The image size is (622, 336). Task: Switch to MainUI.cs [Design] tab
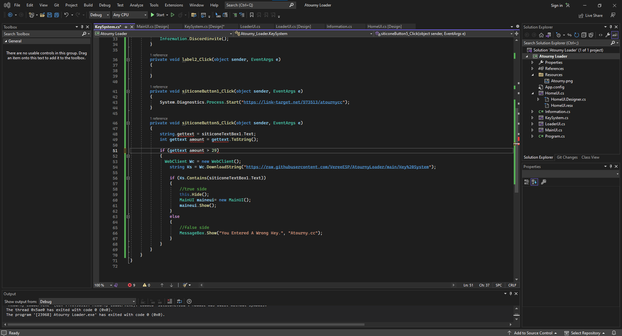[x=153, y=27]
